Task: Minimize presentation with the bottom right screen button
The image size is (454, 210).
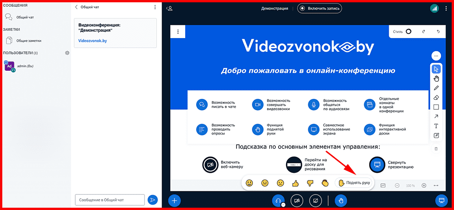Action: click(442, 200)
